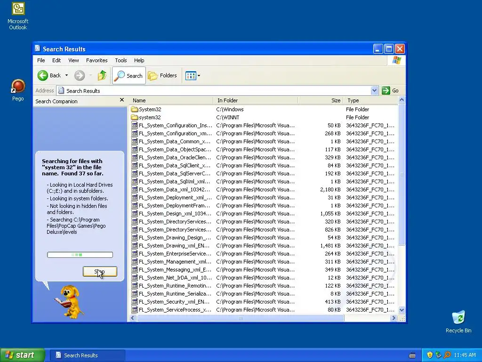Click the file icon for FL_System_Data_Common_x...
Screen dimensions: 482x362
point(134,141)
